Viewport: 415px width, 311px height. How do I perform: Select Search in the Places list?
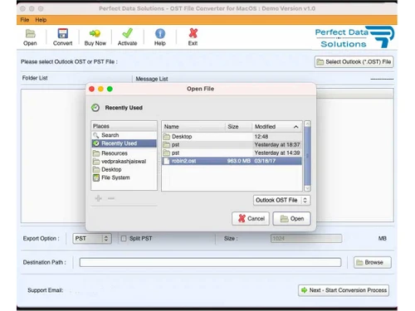124,135
